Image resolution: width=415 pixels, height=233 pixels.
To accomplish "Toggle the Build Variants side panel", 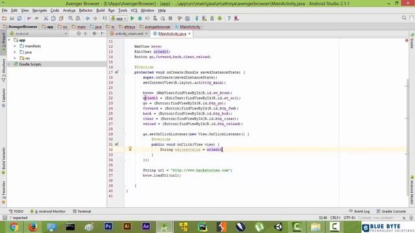I will click(3, 161).
